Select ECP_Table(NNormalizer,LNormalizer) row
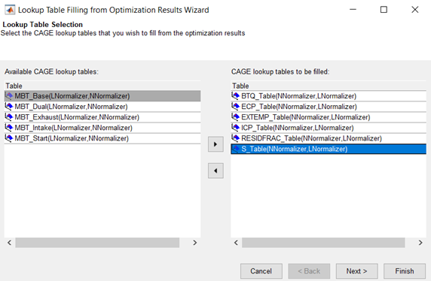Viewport: 431px width, 281px height. (329, 107)
